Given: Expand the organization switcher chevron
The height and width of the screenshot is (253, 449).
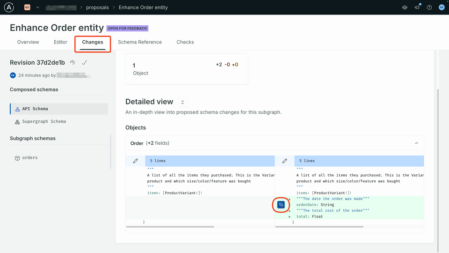Looking at the screenshot, I should click(x=37, y=7).
